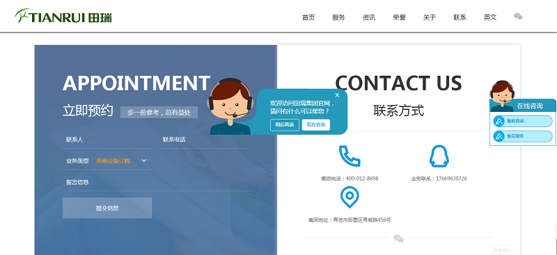Click the 安全中心 badge
557x255 pixels.
pyautogui.click(x=502, y=250)
